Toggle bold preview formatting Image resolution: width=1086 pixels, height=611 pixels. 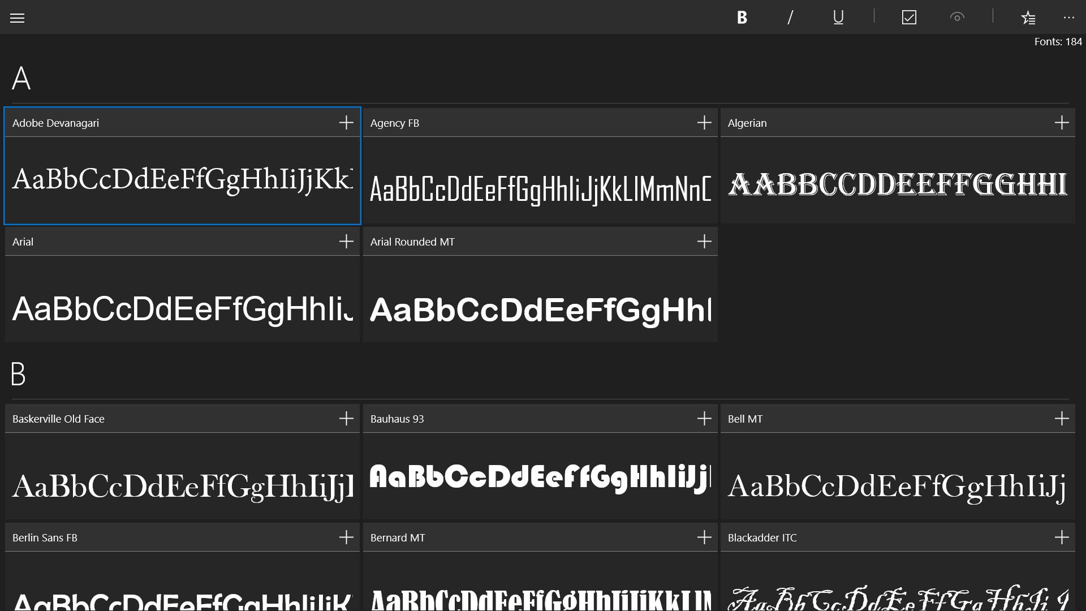pyautogui.click(x=742, y=18)
